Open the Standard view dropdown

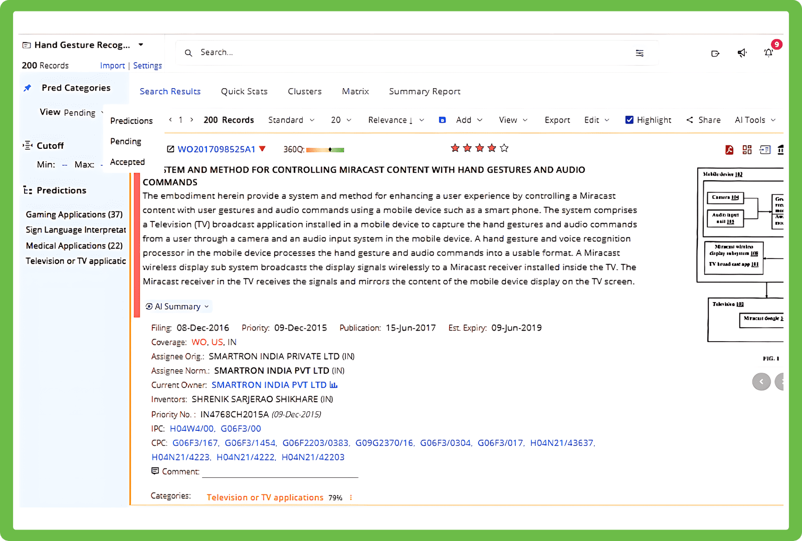coord(291,120)
